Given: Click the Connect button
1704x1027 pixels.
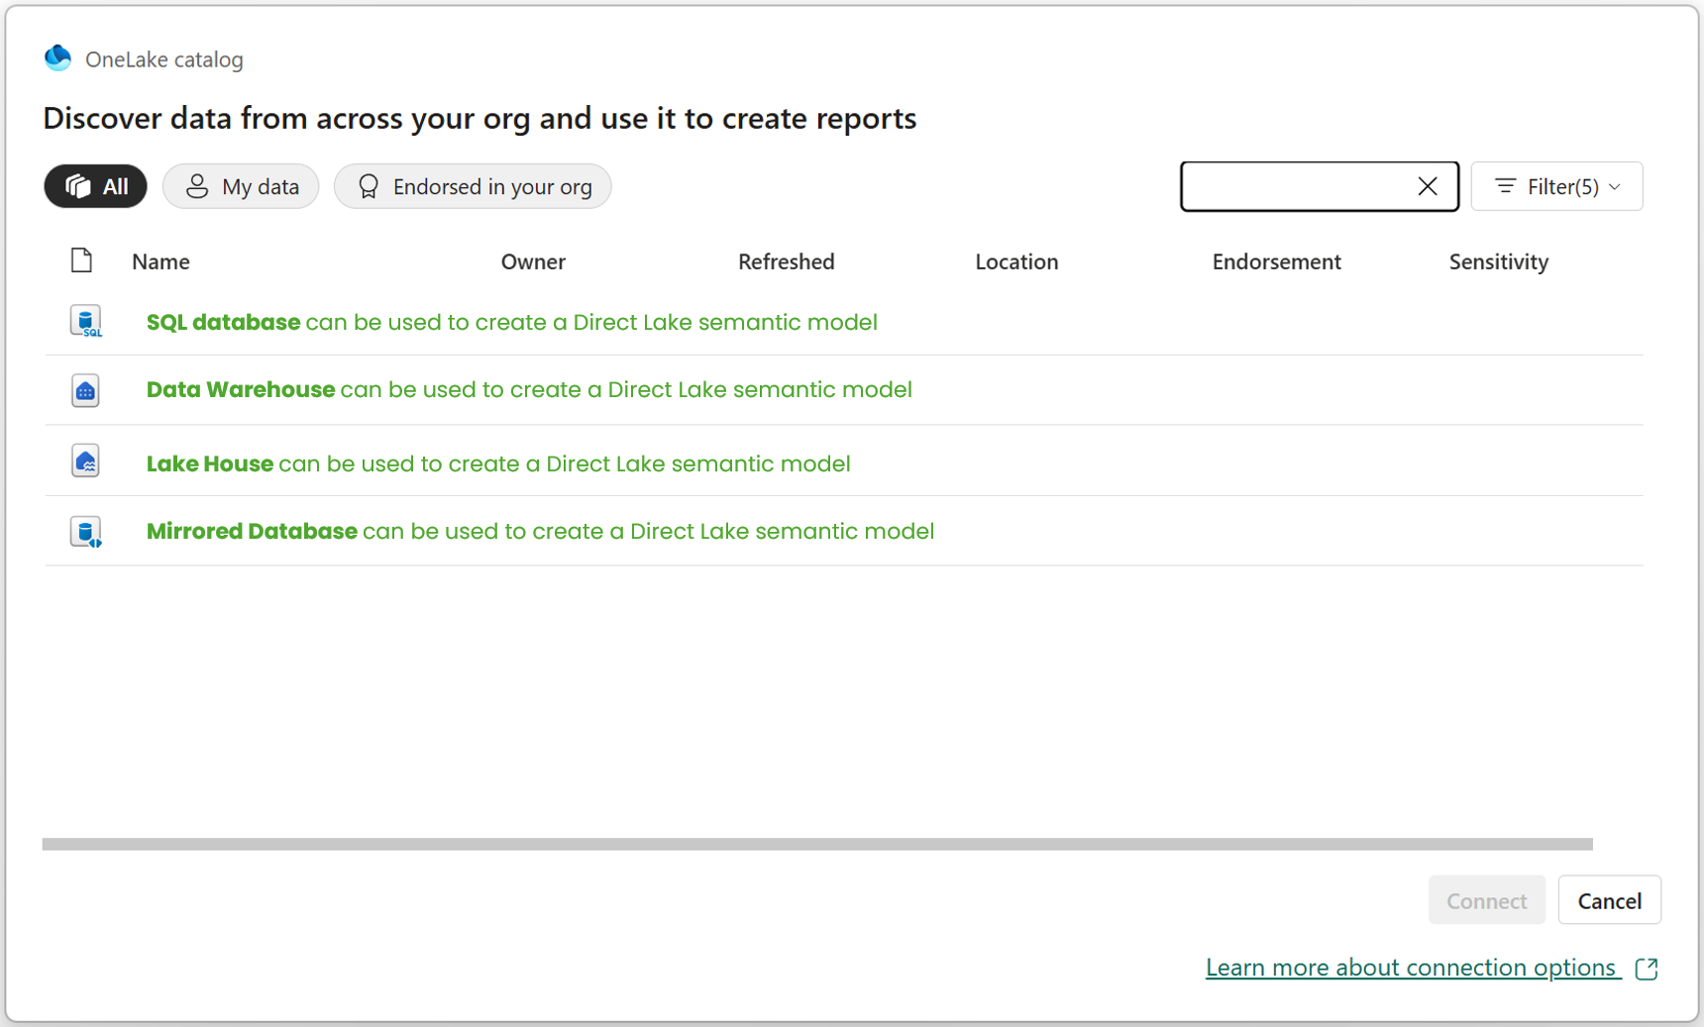Looking at the screenshot, I should [x=1487, y=900].
